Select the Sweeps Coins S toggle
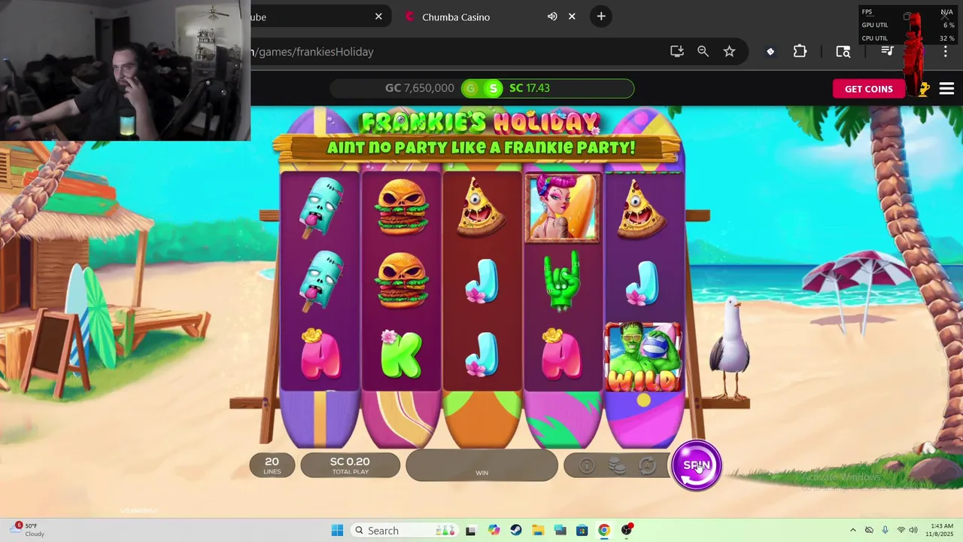963x542 pixels. point(493,88)
